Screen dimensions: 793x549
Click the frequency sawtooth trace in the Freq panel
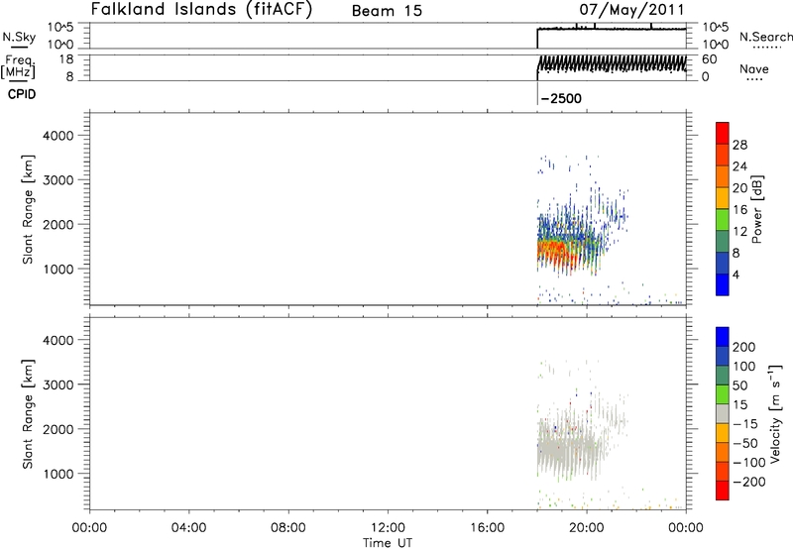pos(612,64)
